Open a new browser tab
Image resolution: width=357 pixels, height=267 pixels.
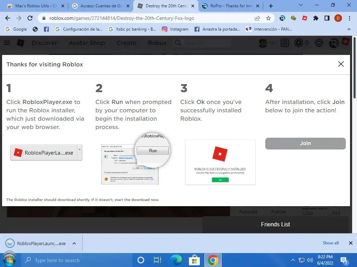click(x=271, y=6)
